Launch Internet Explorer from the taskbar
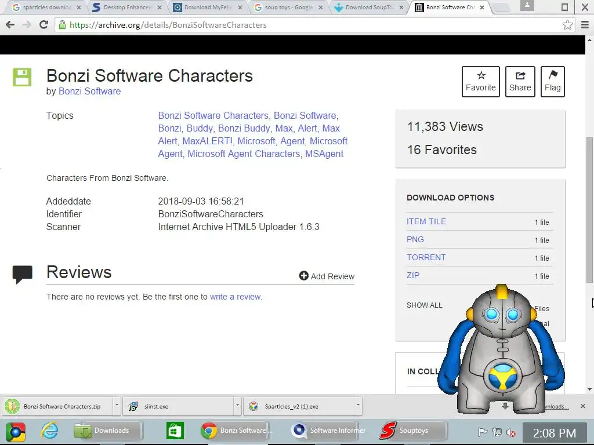594x445 pixels. [x=50, y=431]
